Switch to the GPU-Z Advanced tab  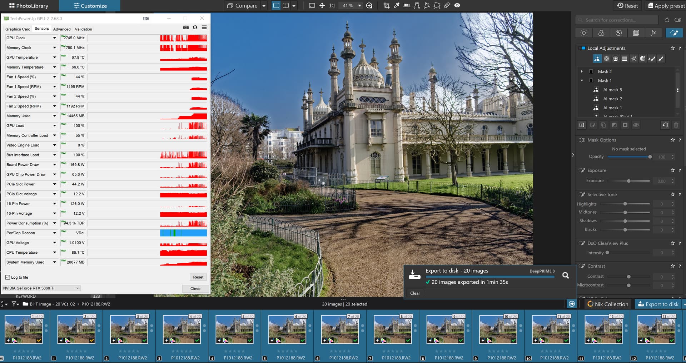(x=62, y=29)
